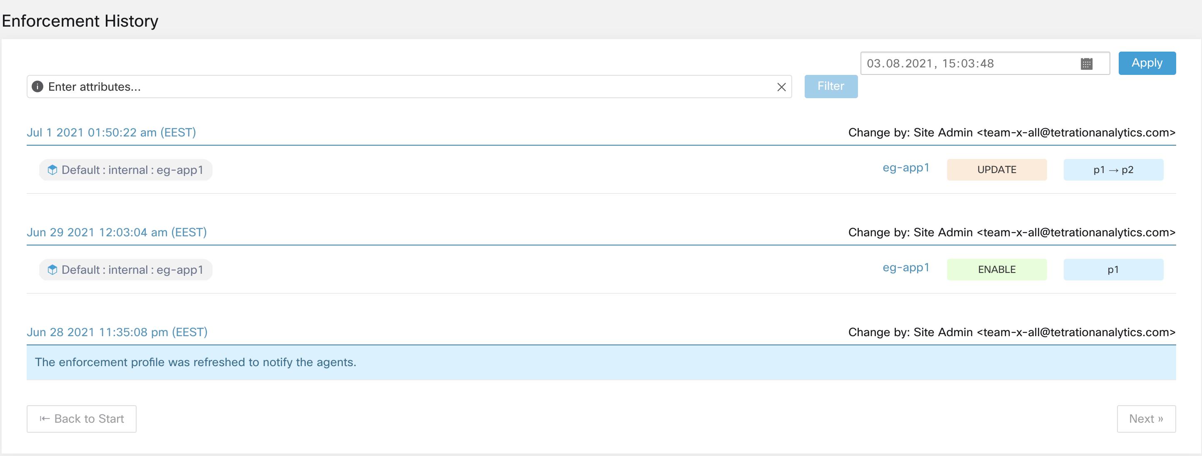
Task: Open the calendar date picker icon
Action: 1087,64
